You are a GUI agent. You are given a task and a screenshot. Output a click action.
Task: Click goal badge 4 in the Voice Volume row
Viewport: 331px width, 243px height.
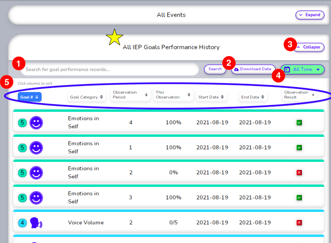coord(22,223)
